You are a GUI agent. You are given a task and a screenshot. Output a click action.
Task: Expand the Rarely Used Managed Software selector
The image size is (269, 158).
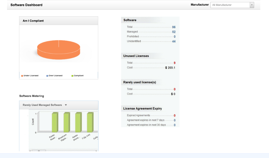[66, 105]
